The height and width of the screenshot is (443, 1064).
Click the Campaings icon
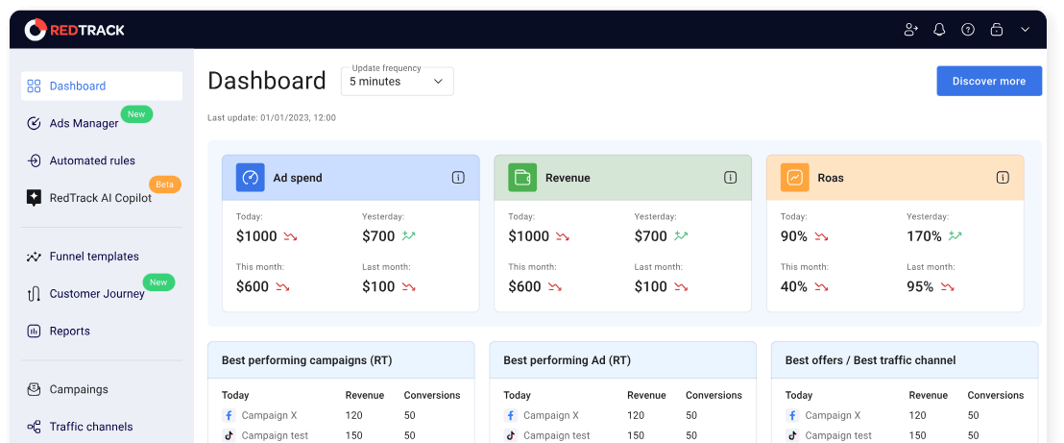click(34, 389)
